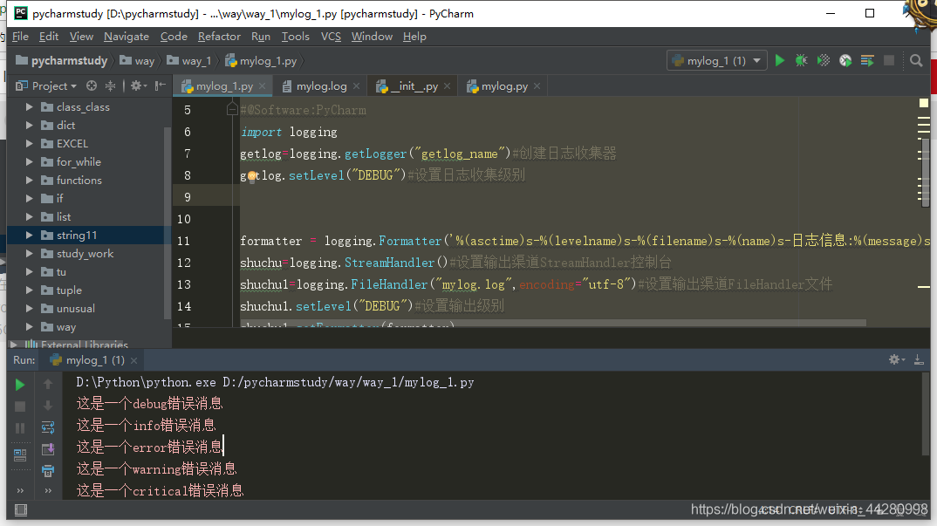The width and height of the screenshot is (937, 526).
Task: Click the profiler run icon in toolbar
Action: [845, 60]
